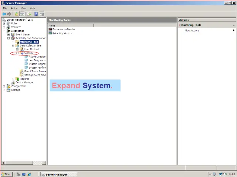The height and width of the screenshot is (177, 237).
Task: Select the System Performance data collector set
Action: 37,68
